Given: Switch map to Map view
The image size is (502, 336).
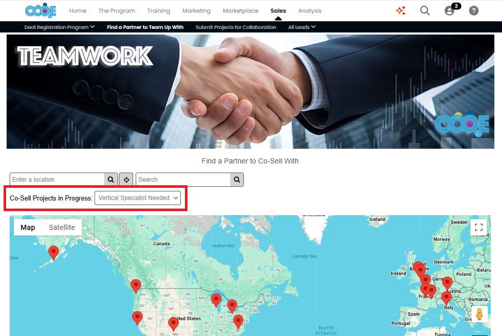Looking at the screenshot, I should click(28, 227).
